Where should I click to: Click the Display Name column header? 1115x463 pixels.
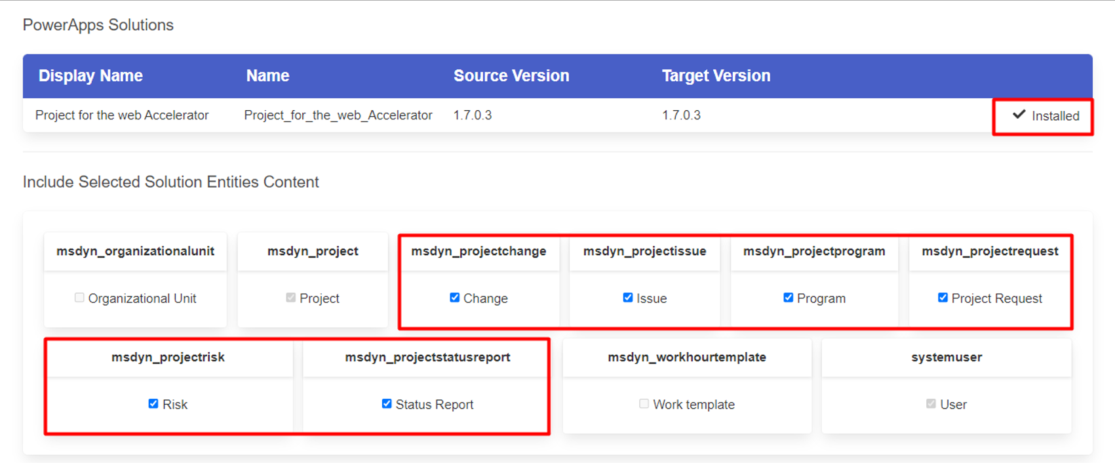(x=90, y=75)
